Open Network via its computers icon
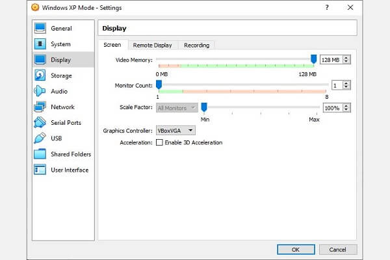390x260 pixels. tap(40, 107)
